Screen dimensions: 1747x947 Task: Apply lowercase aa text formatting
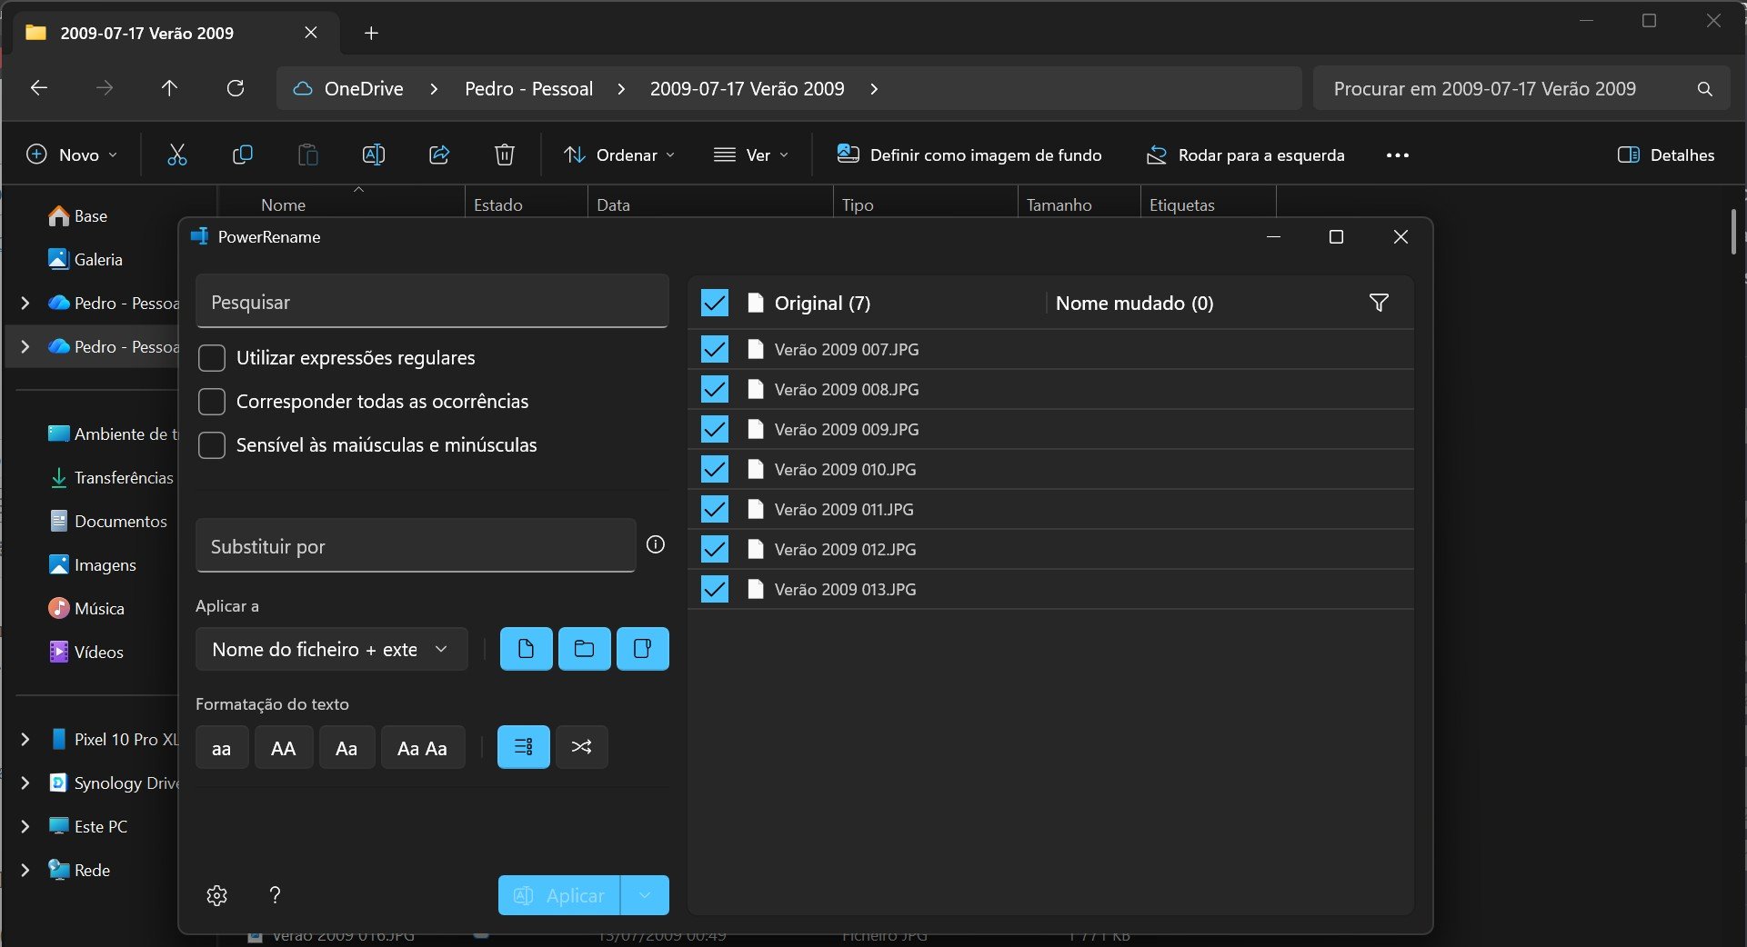221,748
